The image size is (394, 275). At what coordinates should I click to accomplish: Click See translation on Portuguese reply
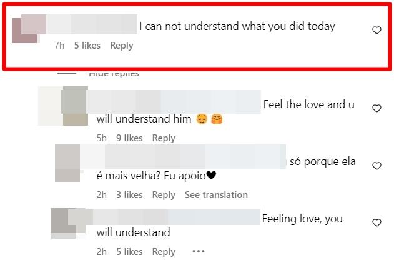(x=216, y=195)
